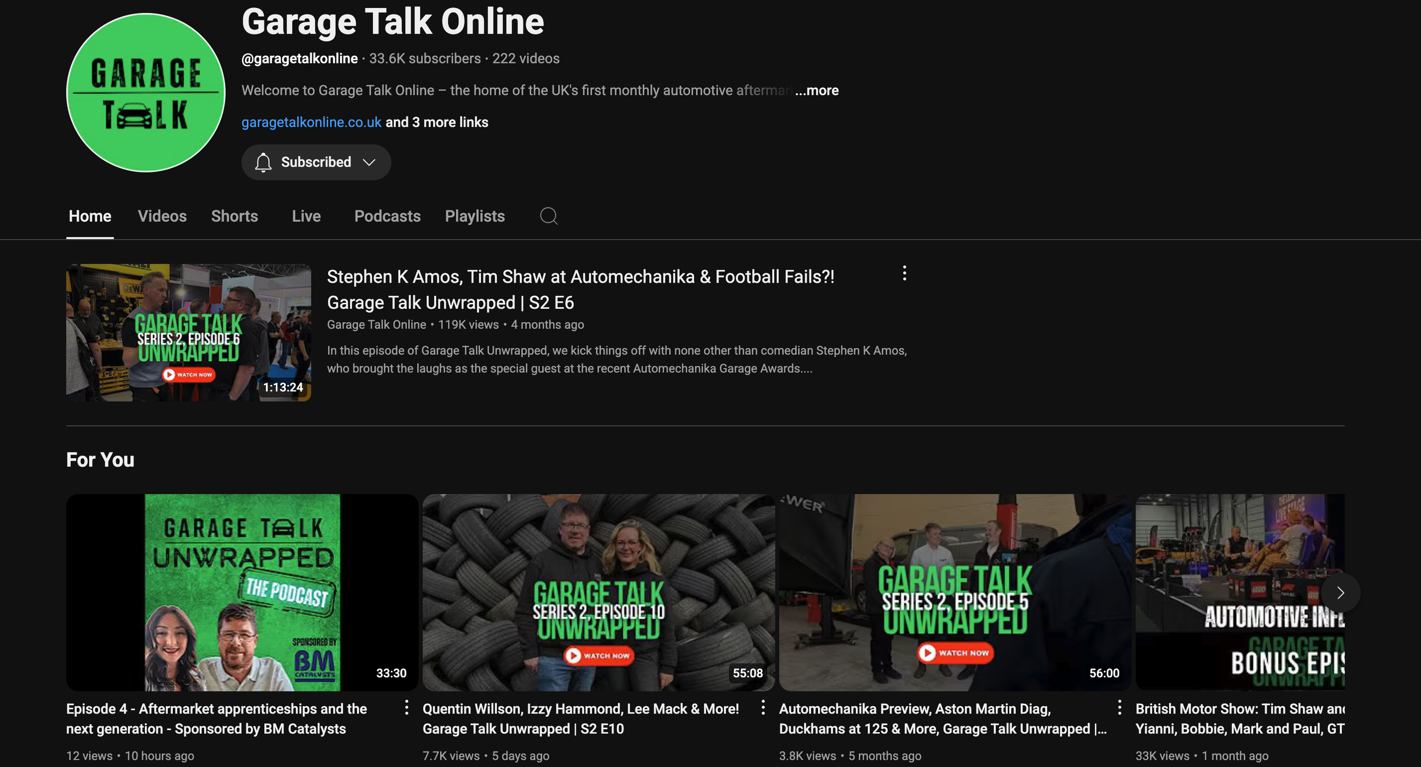
Task: Open the Series 2 Episode 10 tyre thumbnail
Action: (599, 592)
